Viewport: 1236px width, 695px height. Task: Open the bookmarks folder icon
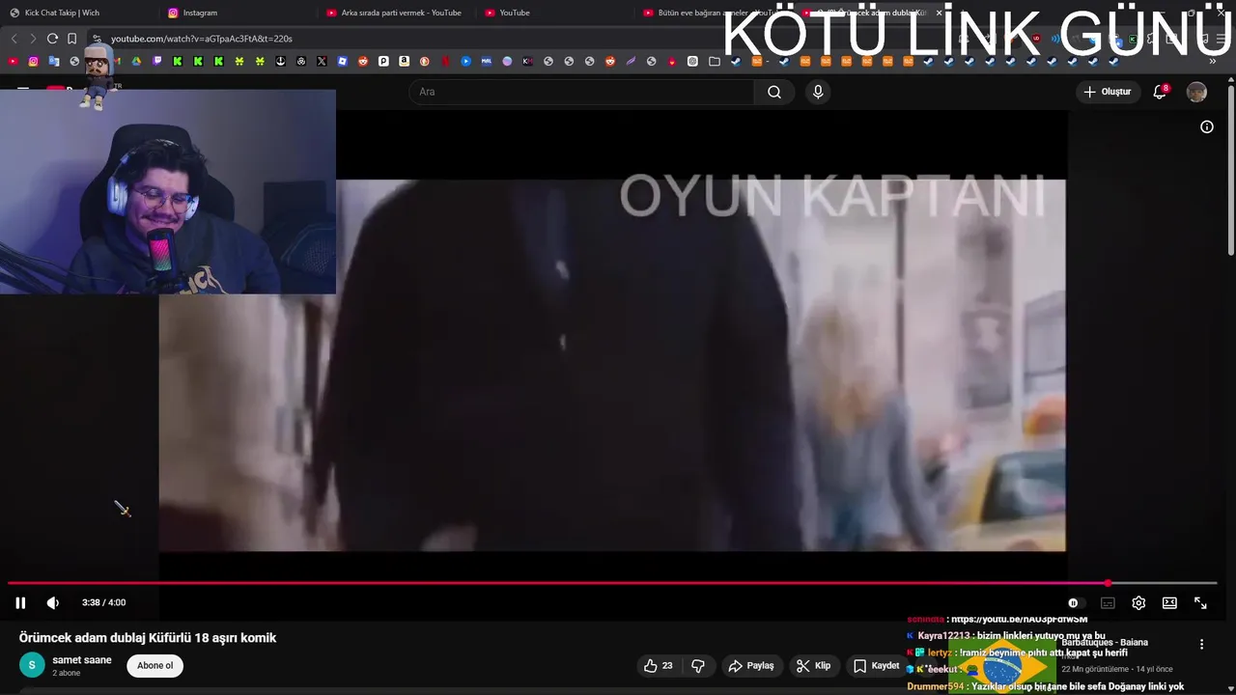[714, 61]
